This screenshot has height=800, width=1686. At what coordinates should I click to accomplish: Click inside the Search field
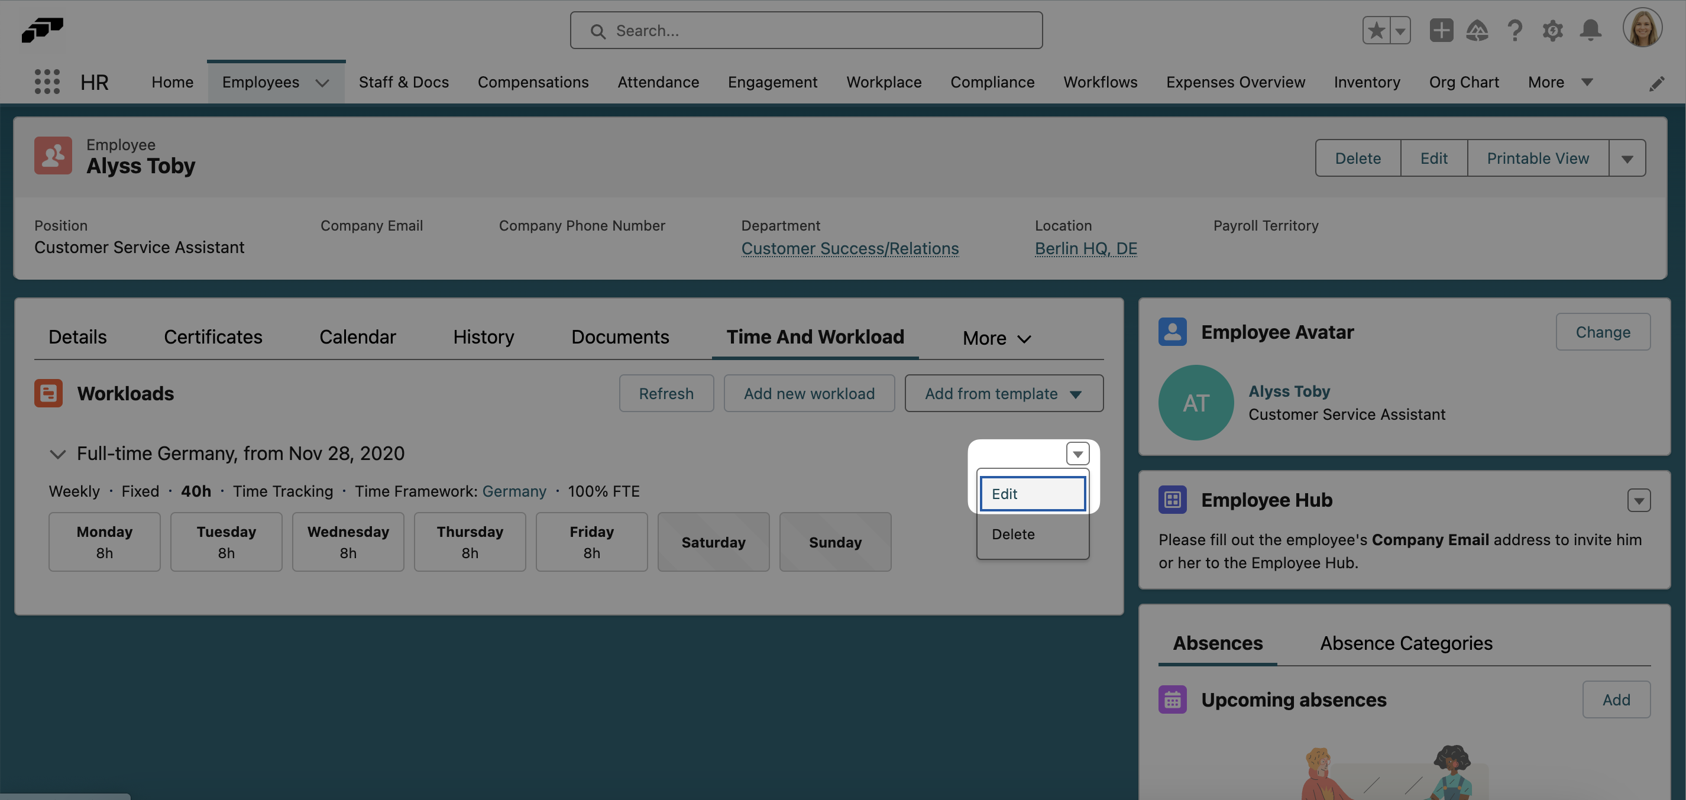[805, 30]
